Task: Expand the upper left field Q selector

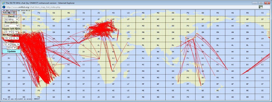Action: tap(15, 32)
